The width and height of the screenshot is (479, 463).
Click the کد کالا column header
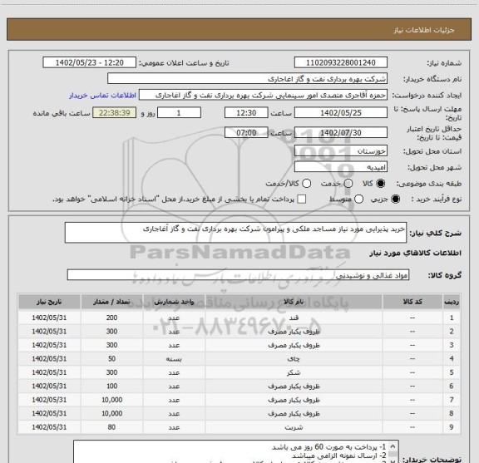[x=412, y=302]
